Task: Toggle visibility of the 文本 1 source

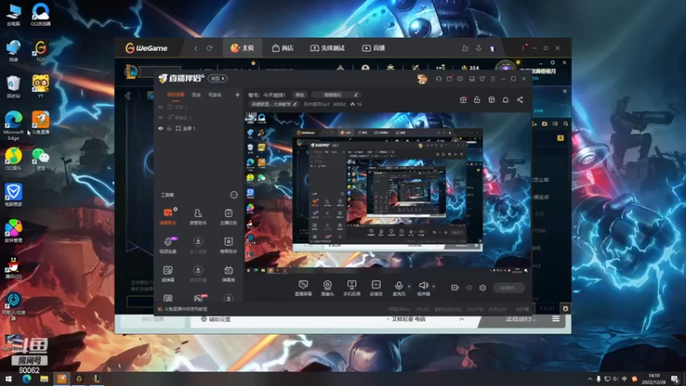Action: tap(160, 106)
